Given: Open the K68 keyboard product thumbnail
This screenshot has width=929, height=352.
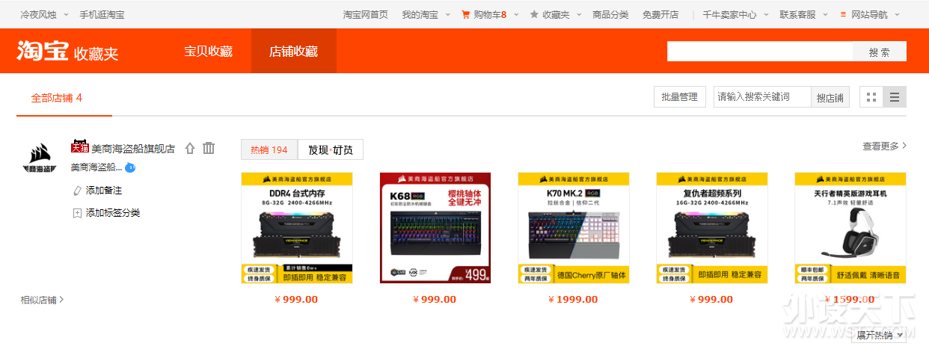Looking at the screenshot, I should pos(435,228).
